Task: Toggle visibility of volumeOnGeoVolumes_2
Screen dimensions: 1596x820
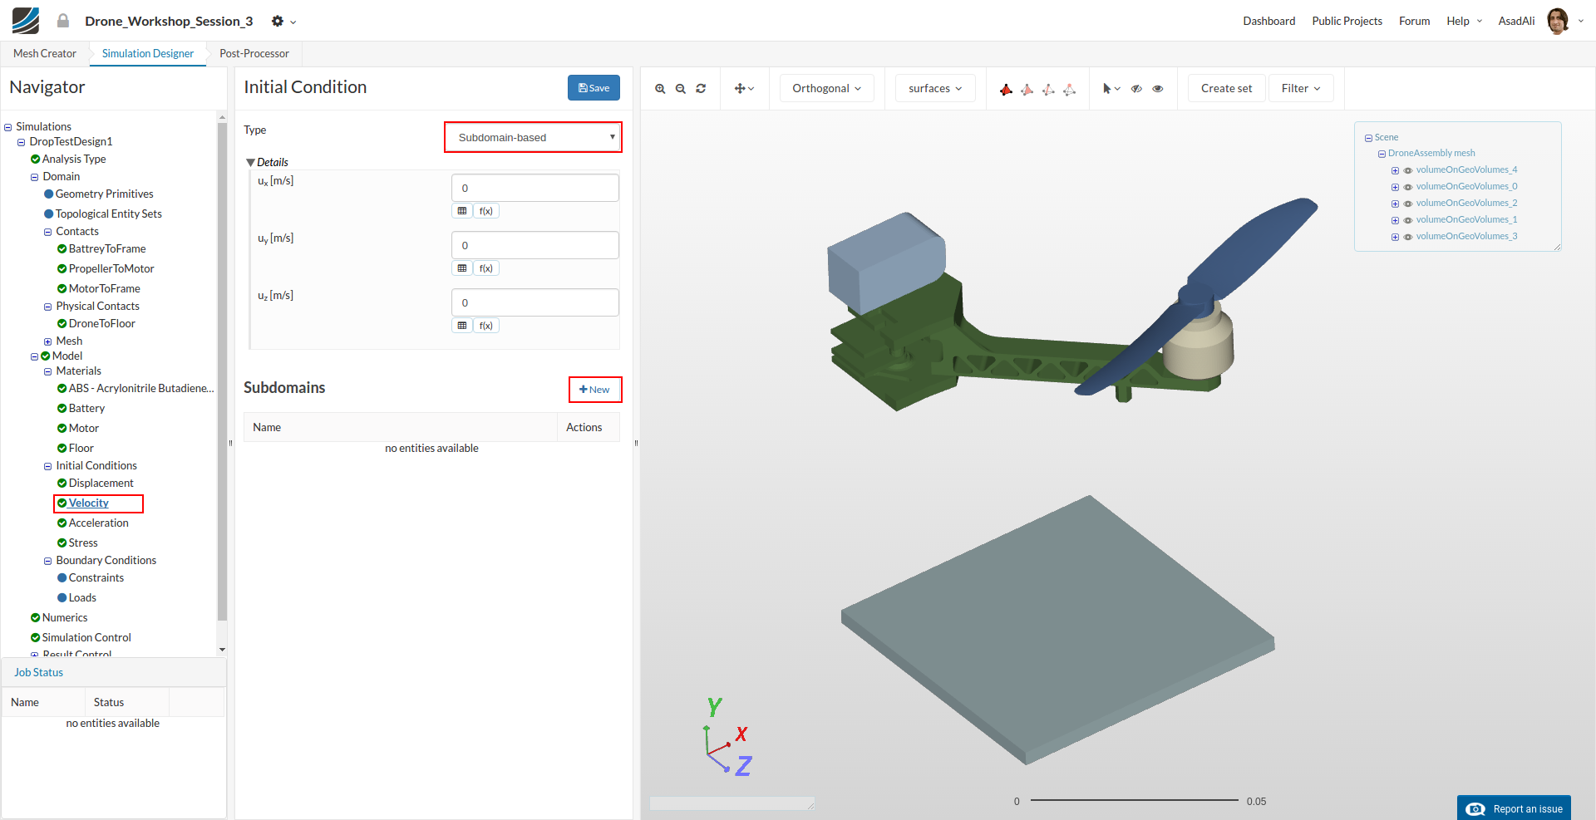Action: pyautogui.click(x=1408, y=204)
